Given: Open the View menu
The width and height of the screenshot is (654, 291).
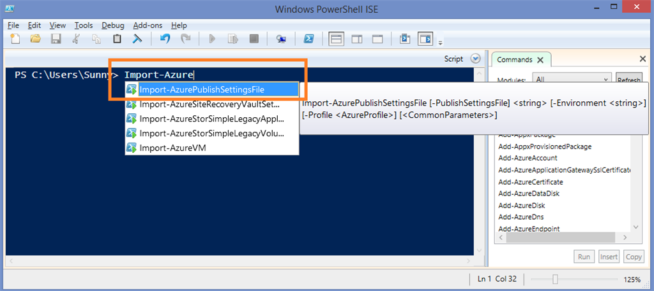Looking at the screenshot, I should 57,25.
